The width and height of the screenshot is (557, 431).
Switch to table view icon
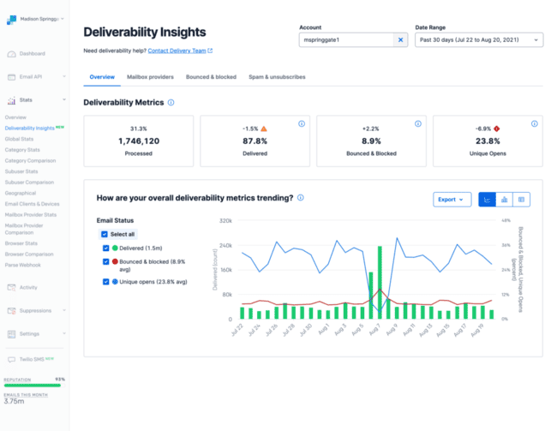pyautogui.click(x=521, y=200)
